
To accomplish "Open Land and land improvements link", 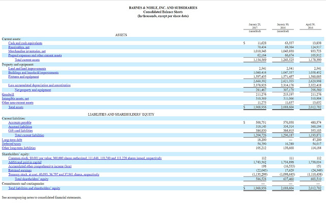I will (27, 69).
